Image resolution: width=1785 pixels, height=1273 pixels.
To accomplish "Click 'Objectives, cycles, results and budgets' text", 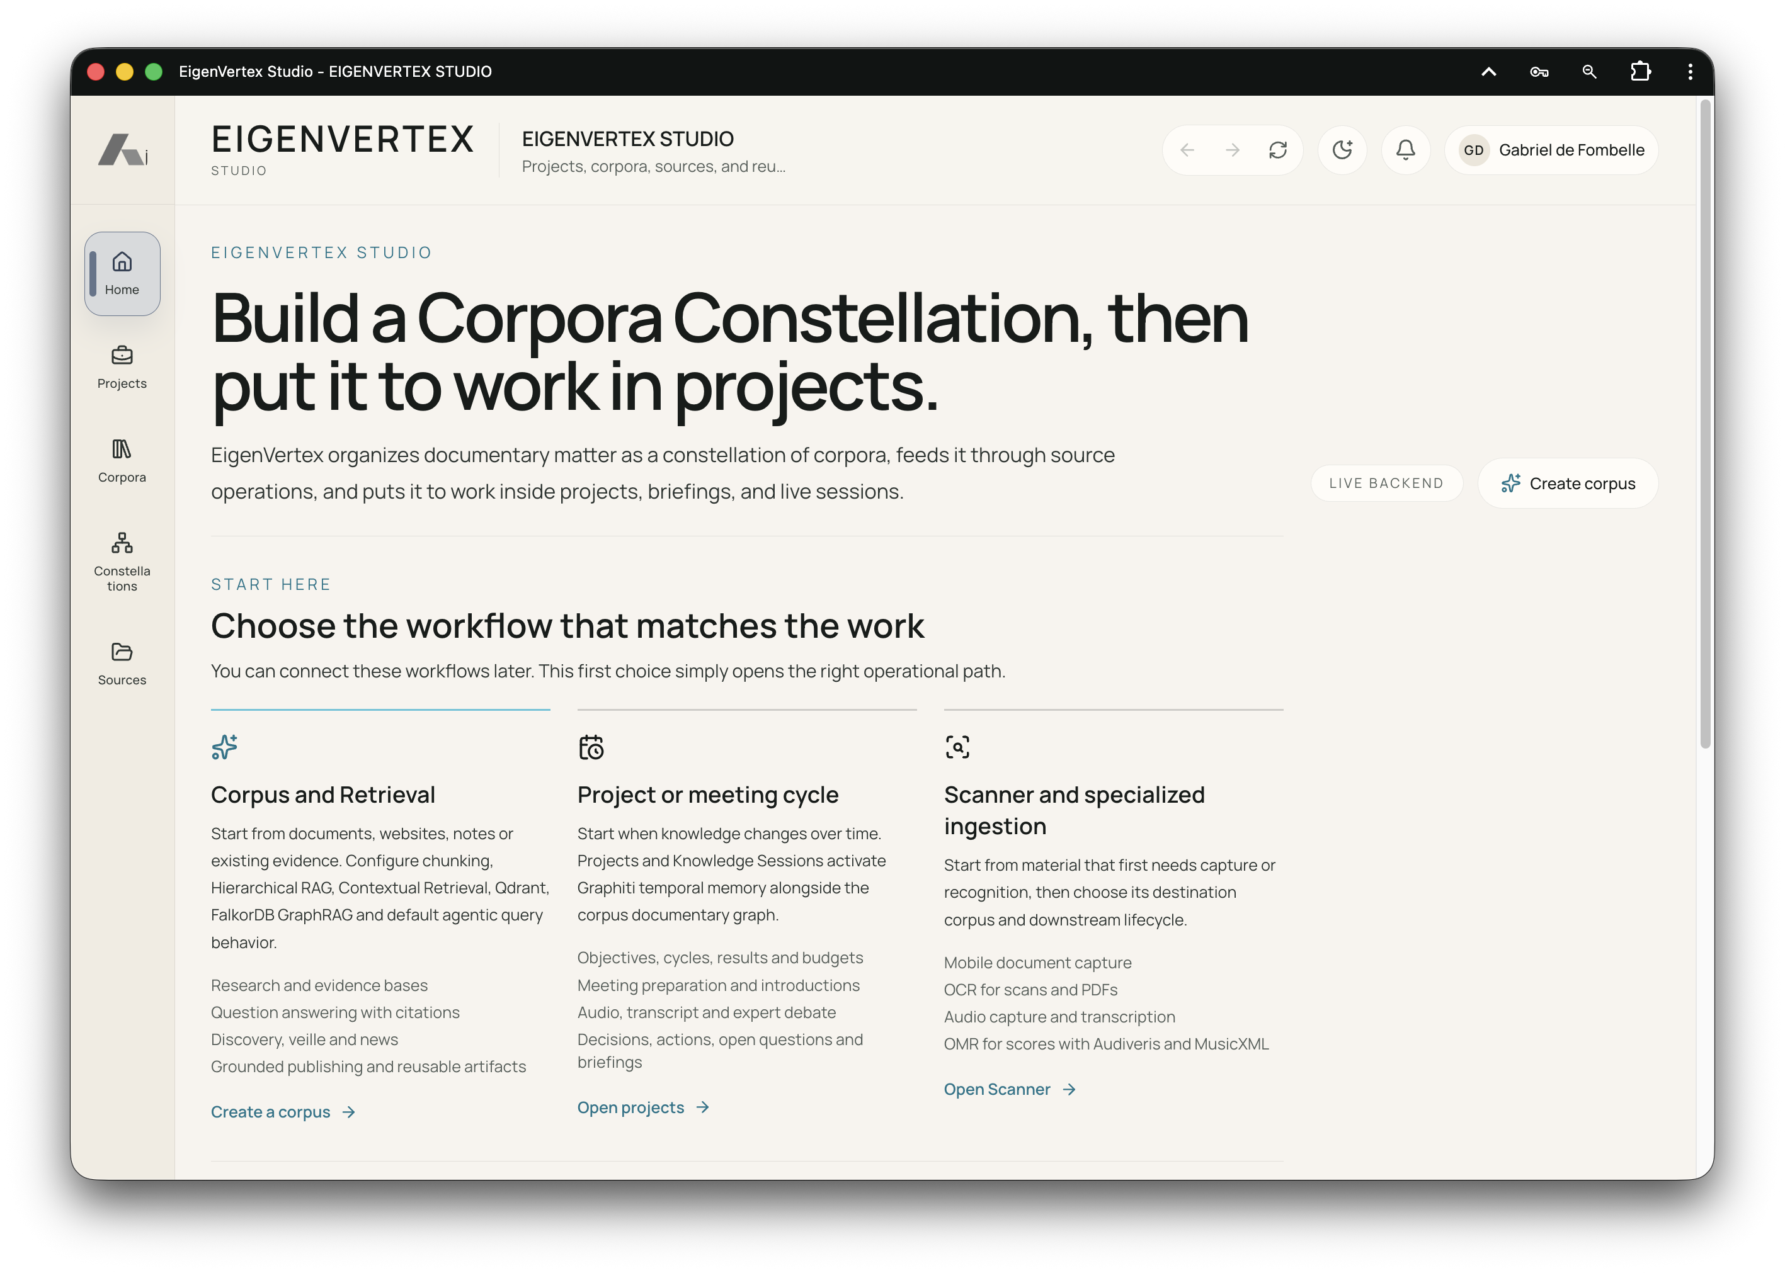I will [x=720, y=958].
